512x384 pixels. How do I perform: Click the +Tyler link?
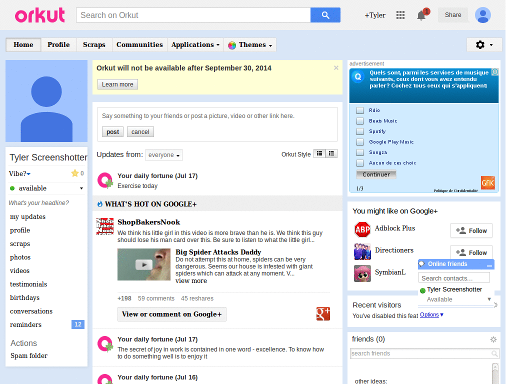[375, 15]
